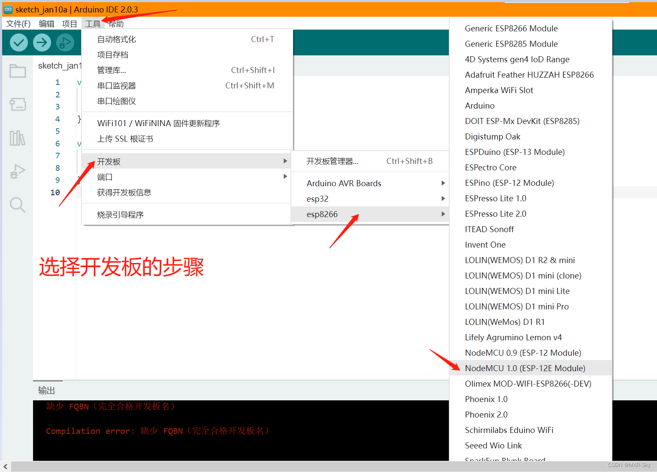This screenshot has height=472, width=657.
Task: Select LOLIN(WEMOS) D1 mini (clone)
Action: 530,275
